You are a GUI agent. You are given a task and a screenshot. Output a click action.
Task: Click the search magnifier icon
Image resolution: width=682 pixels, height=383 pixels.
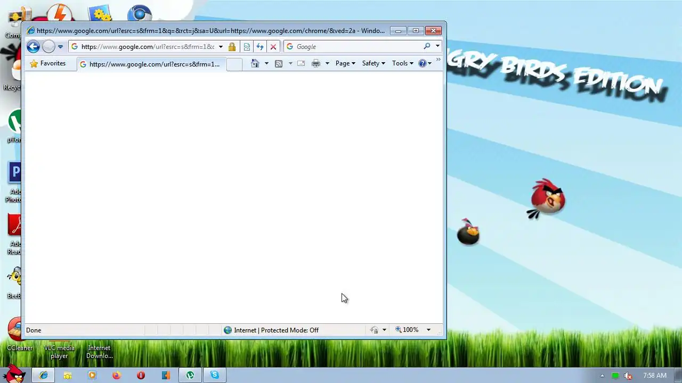(427, 46)
